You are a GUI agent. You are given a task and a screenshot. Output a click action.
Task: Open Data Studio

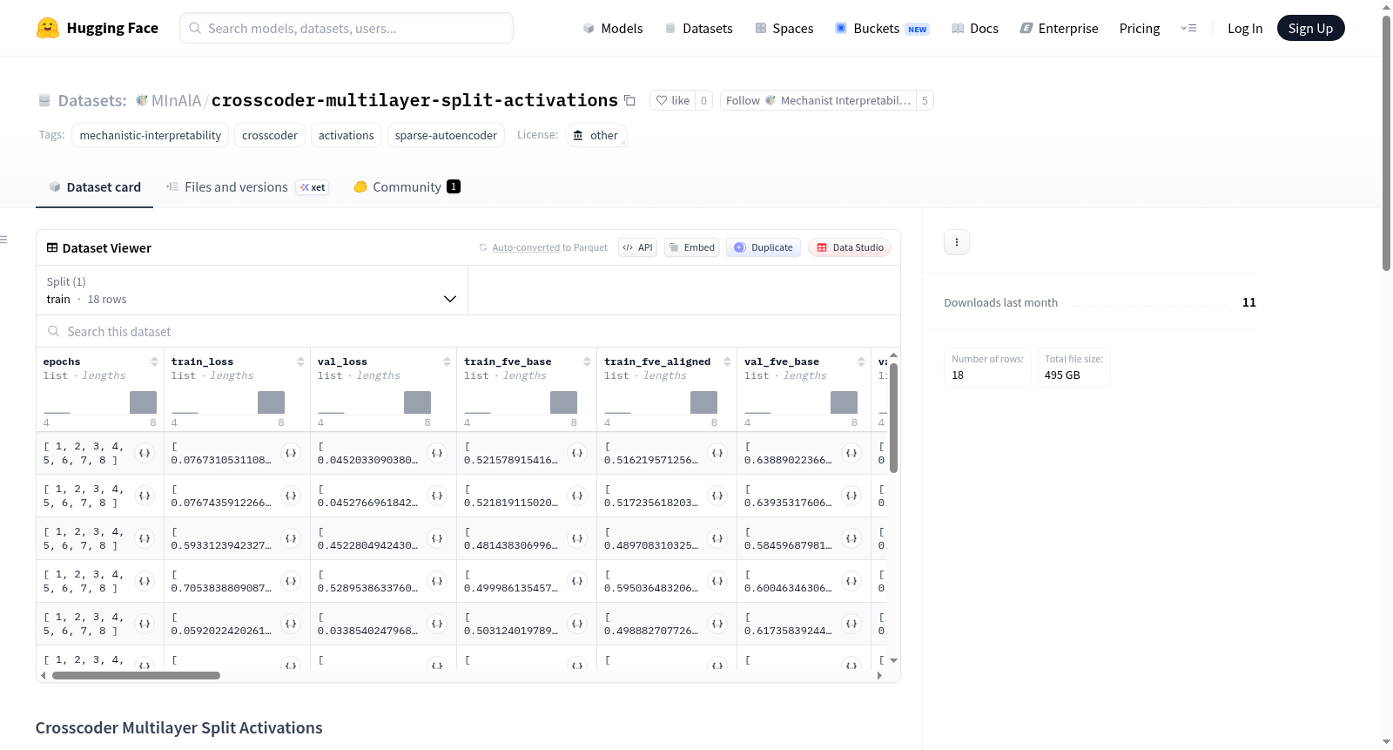pos(850,247)
